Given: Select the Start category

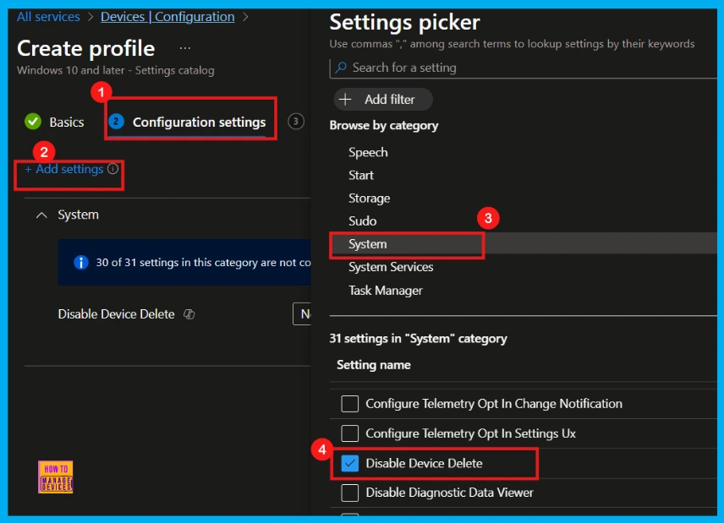Looking at the screenshot, I should pyautogui.click(x=361, y=175).
